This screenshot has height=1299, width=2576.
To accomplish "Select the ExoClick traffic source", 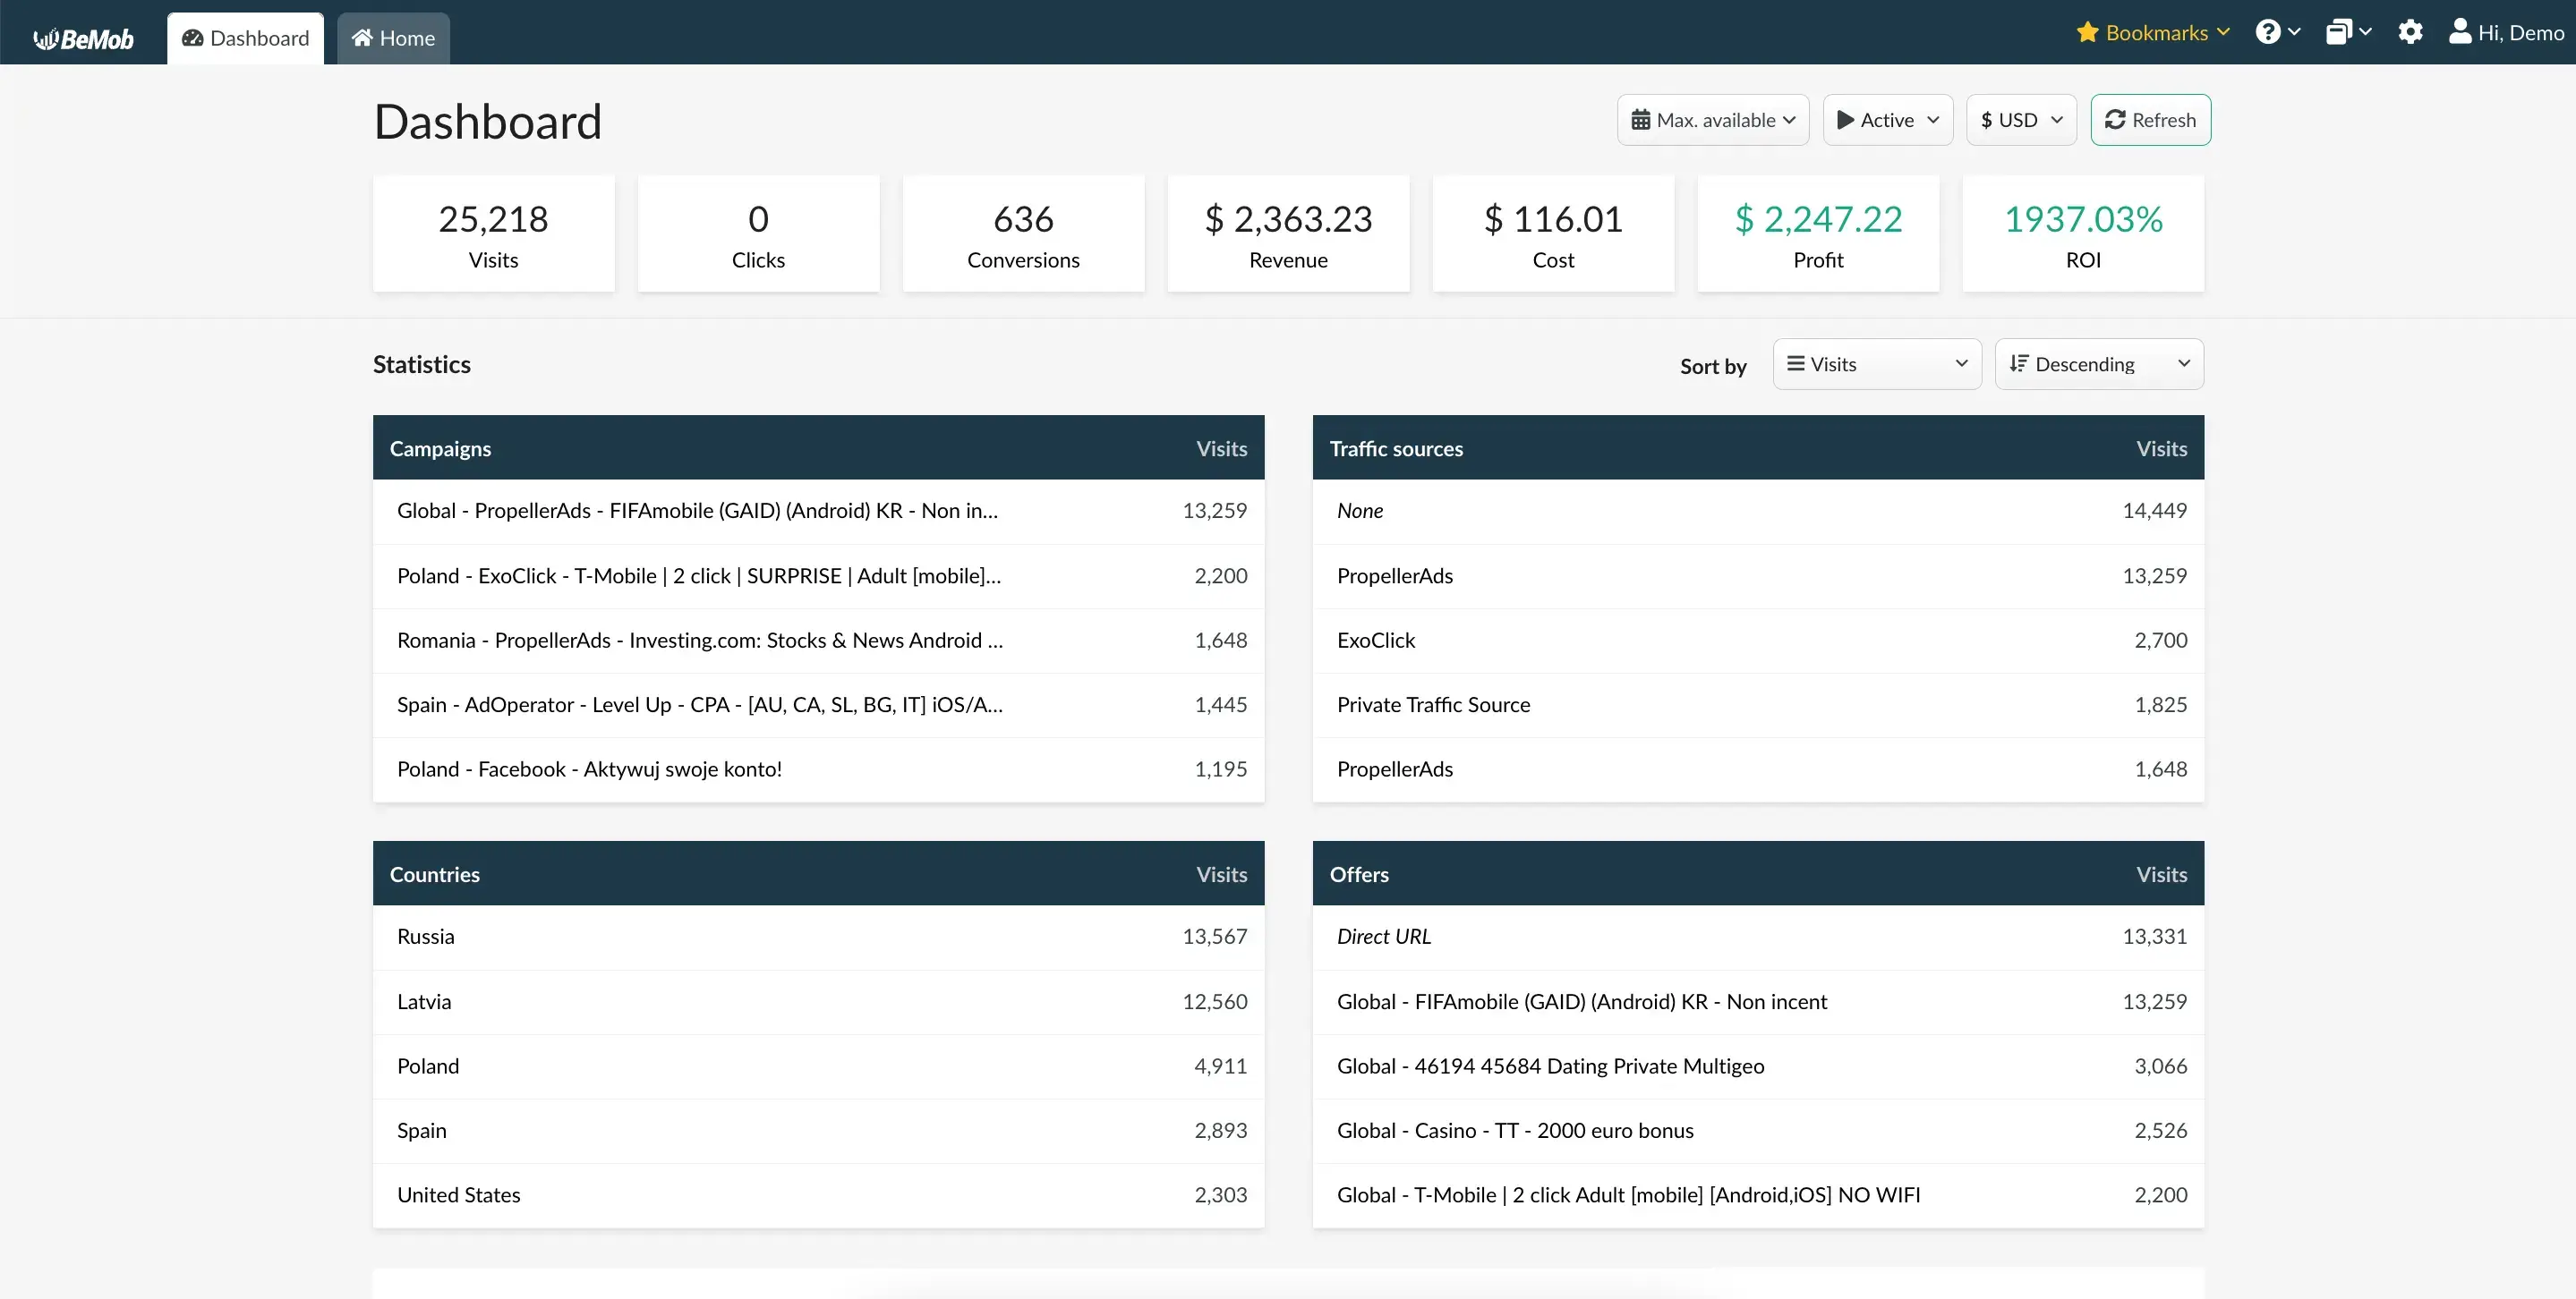I will [1759, 641].
